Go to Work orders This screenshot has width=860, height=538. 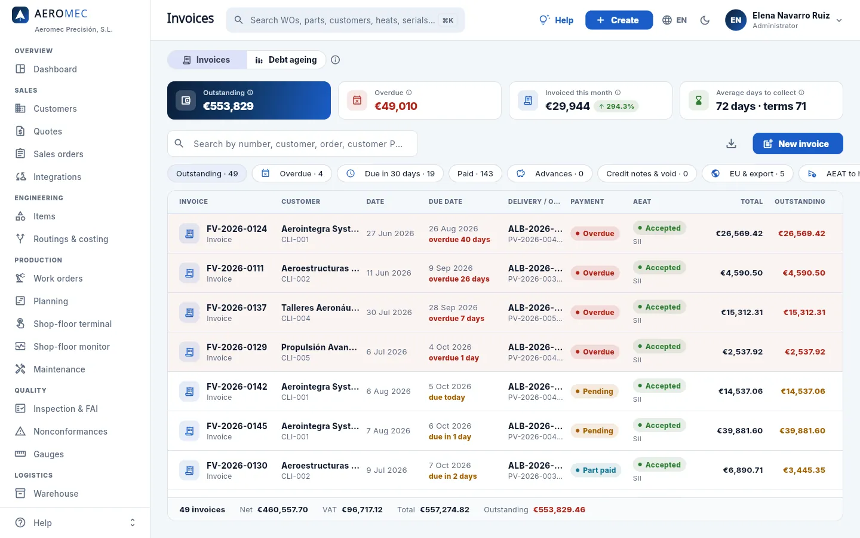point(75,279)
